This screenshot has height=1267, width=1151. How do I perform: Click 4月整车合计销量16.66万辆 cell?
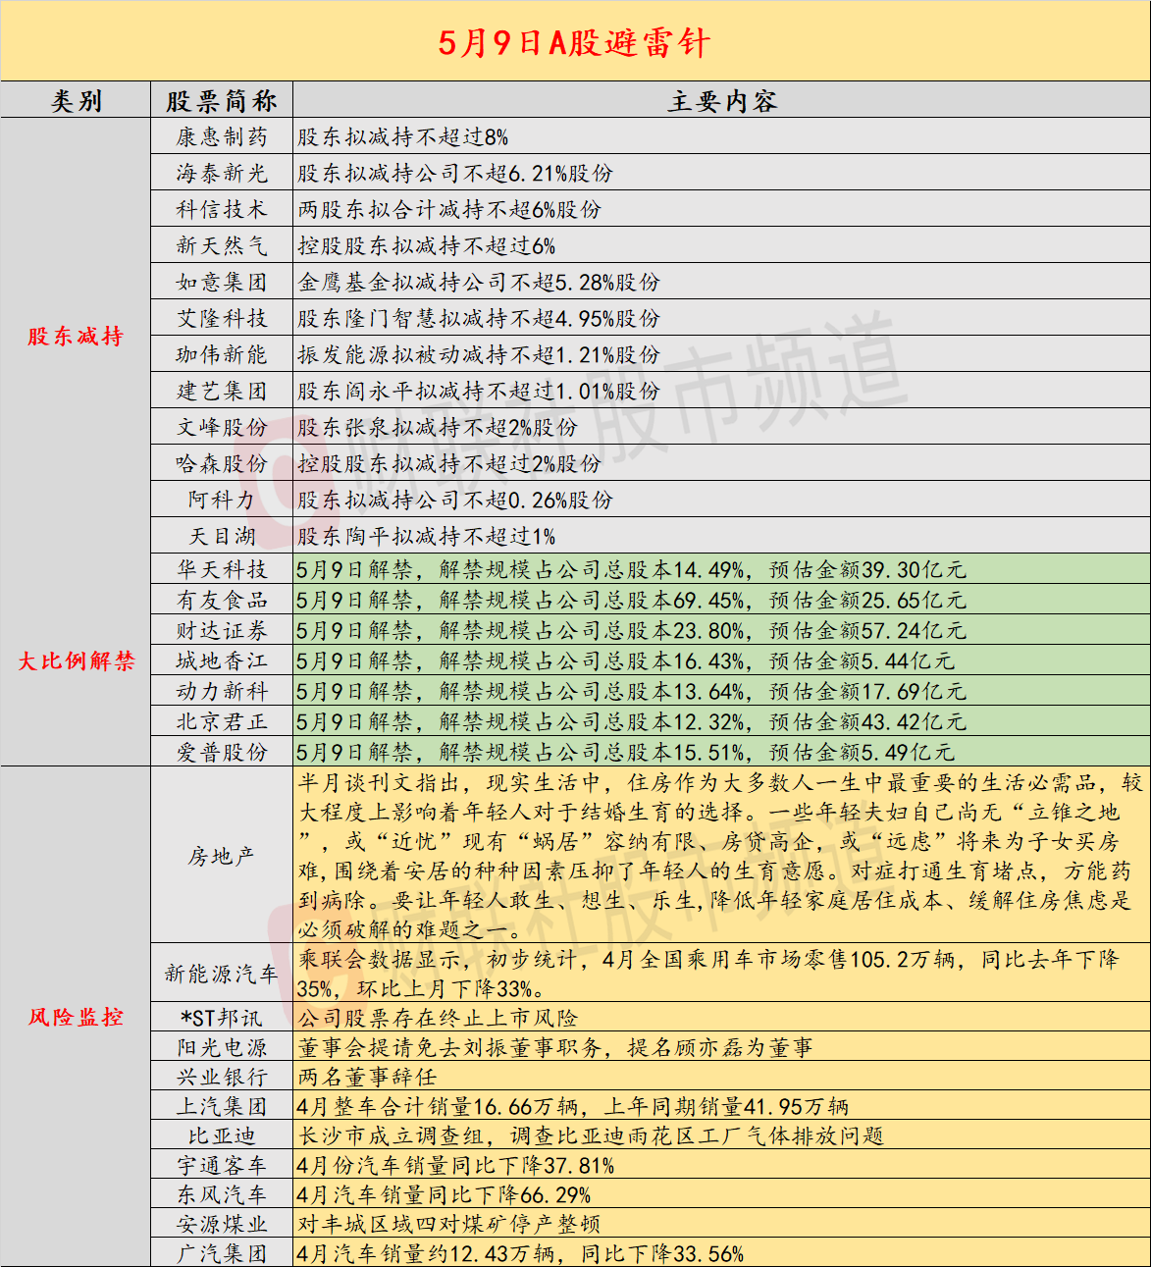click(x=721, y=1106)
